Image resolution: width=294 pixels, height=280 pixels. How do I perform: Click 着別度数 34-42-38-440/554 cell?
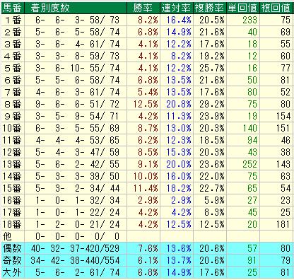[x=76, y=260]
